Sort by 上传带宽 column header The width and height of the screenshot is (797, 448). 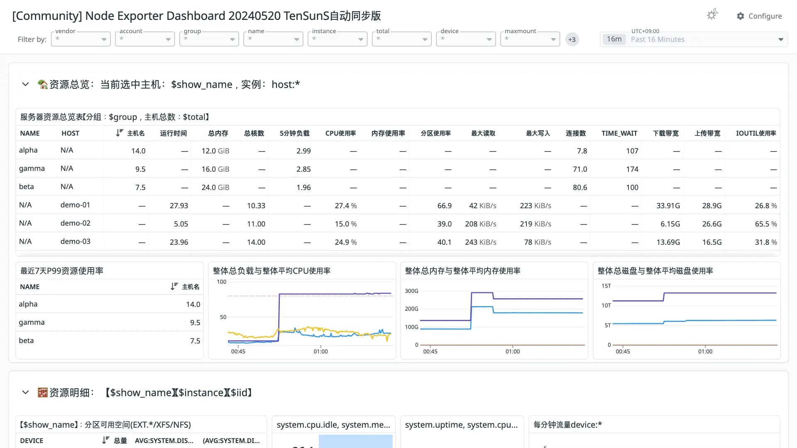tap(707, 133)
